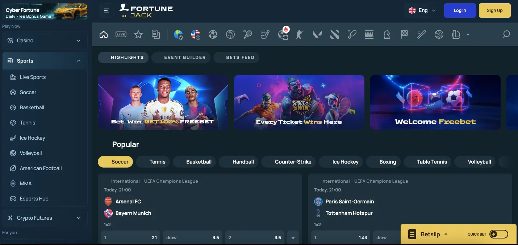518x245 pixels.
Task: Select the Dota 2 icon
Action: pos(335,34)
